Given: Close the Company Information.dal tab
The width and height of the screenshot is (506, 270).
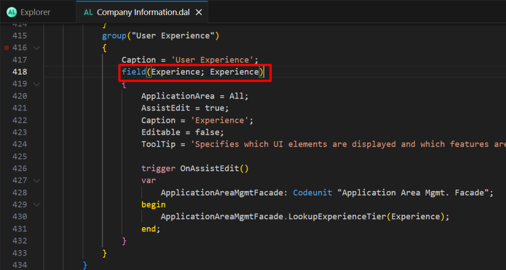Looking at the screenshot, I should [x=199, y=12].
